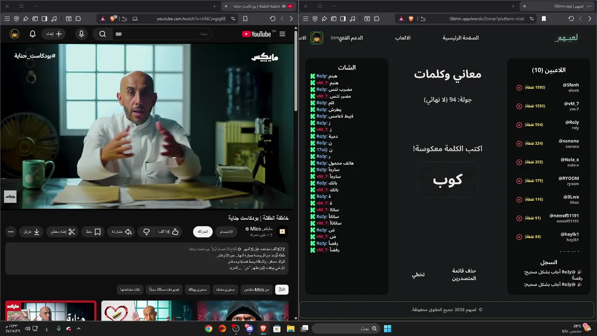The width and height of the screenshot is (597, 336).
Task: Open Discord from the taskbar
Action: point(250,329)
